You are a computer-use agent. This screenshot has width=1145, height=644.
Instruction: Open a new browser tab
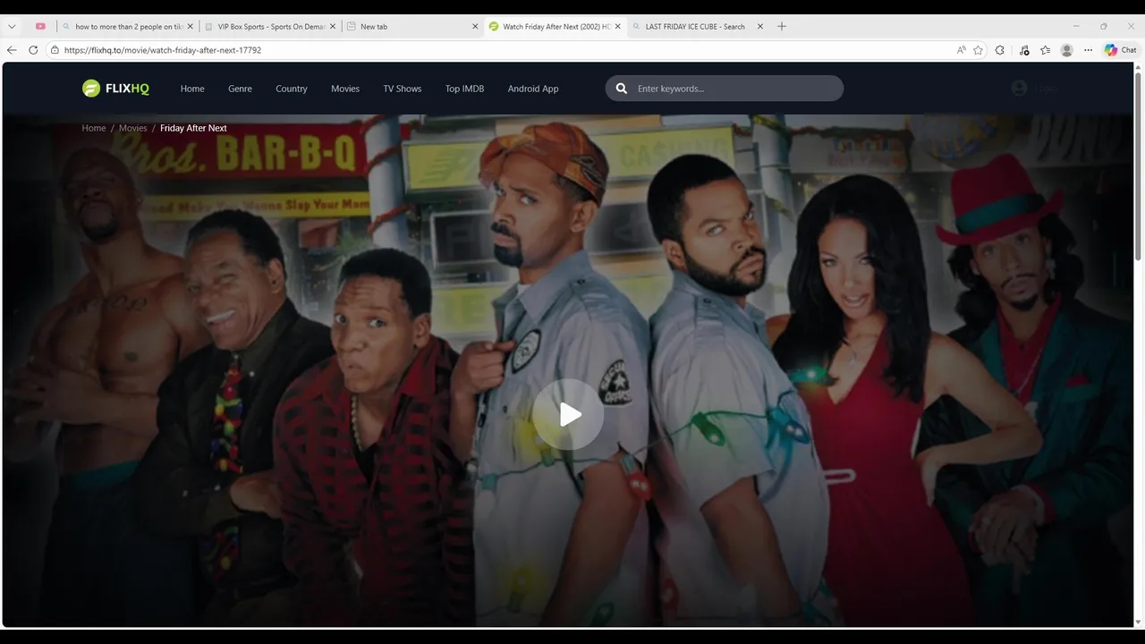[782, 27]
